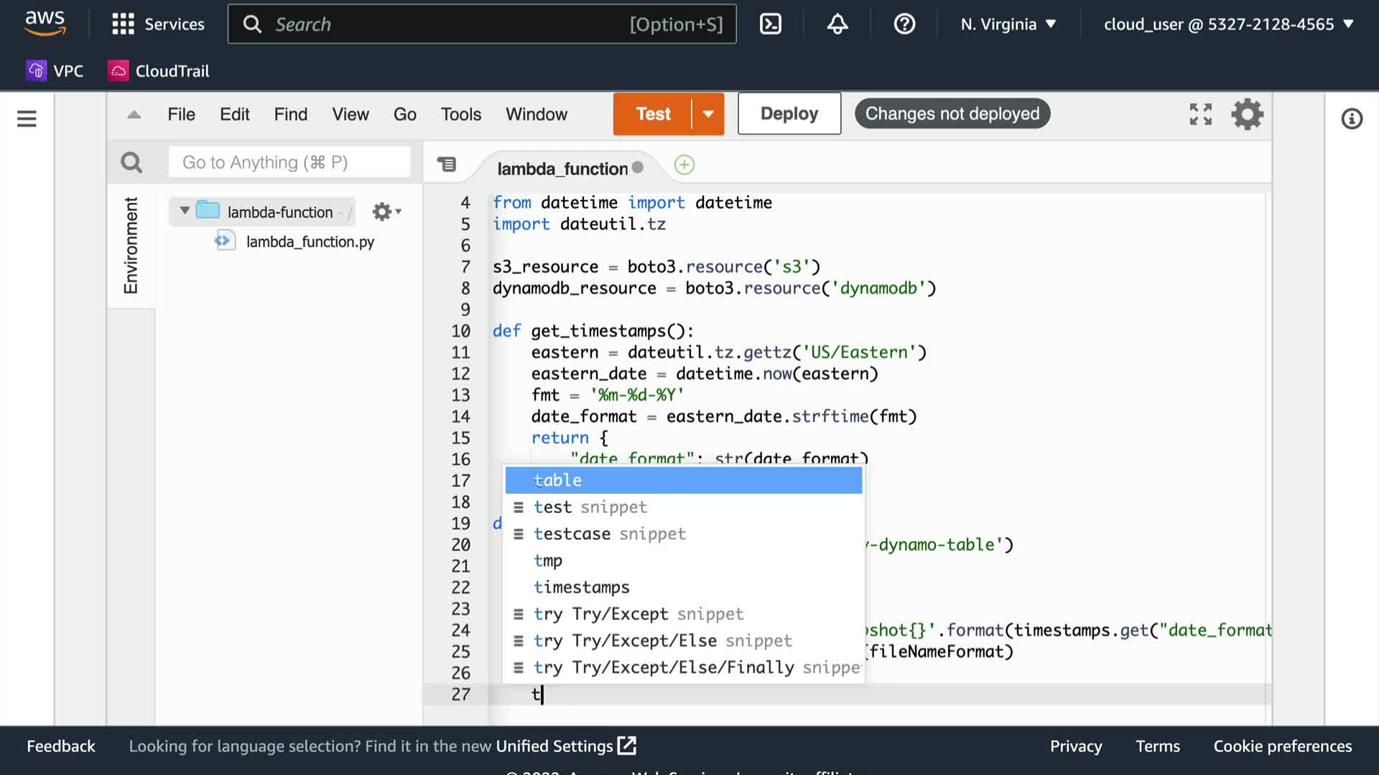The width and height of the screenshot is (1379, 775).
Task: Open AWS CloudShell terminal icon
Action: 770,24
